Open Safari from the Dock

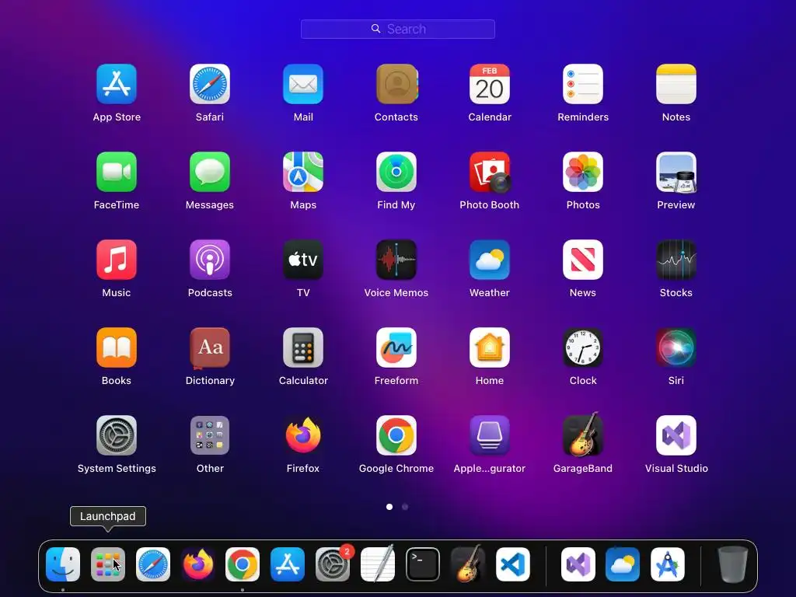(x=153, y=564)
